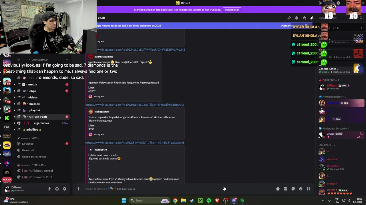Image resolution: width=366 pixels, height=205 pixels.
Task: Open Google Chrome from taskbar
Action: coord(175,200)
